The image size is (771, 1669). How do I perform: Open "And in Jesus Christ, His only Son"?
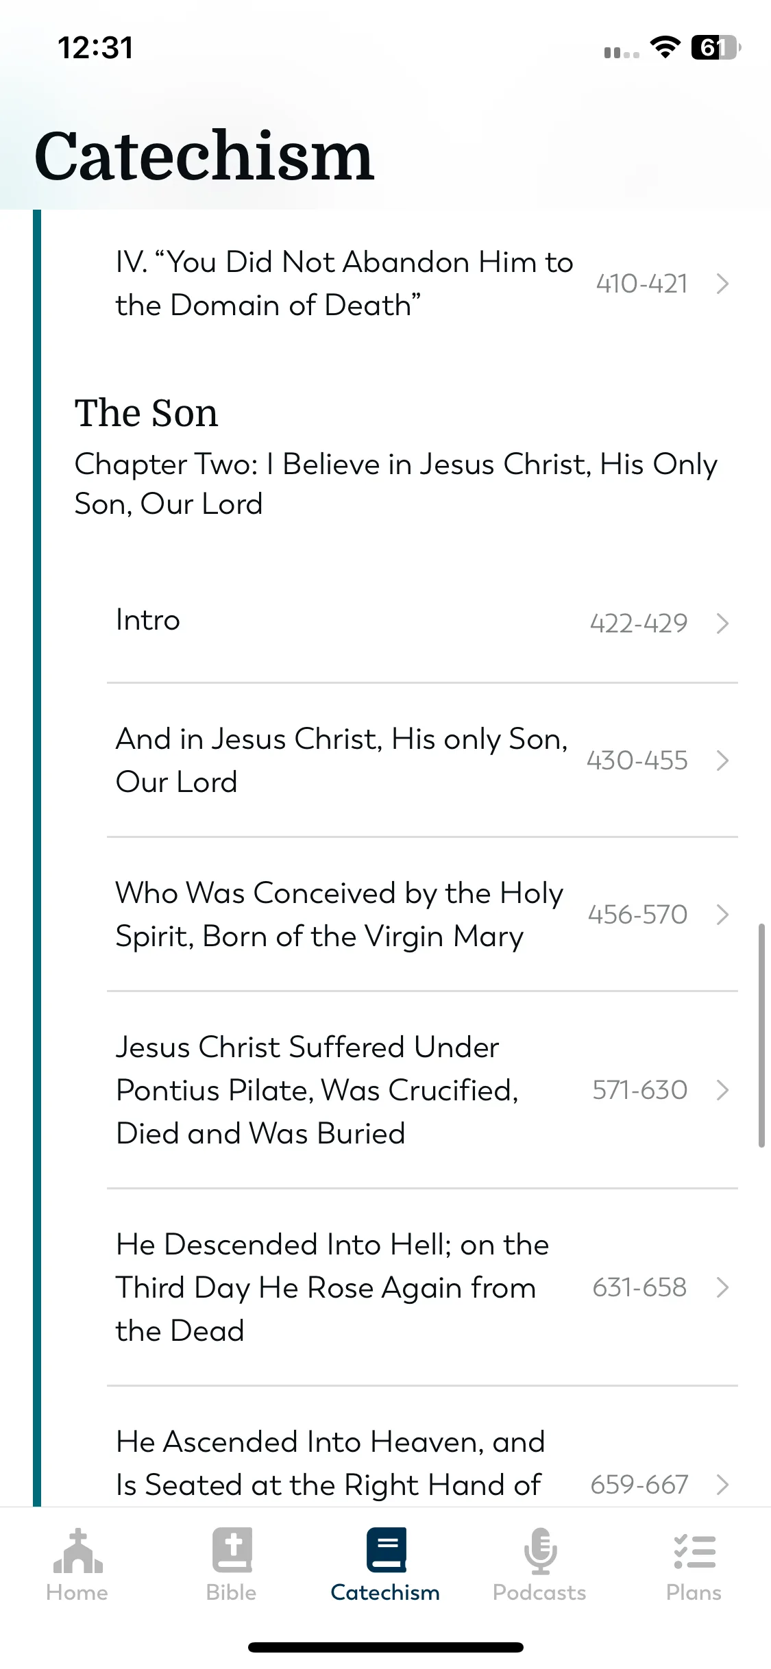coord(422,761)
